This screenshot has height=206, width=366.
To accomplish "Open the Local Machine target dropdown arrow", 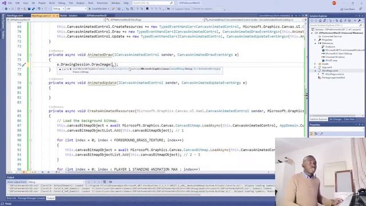I will [x=108, y=9].
